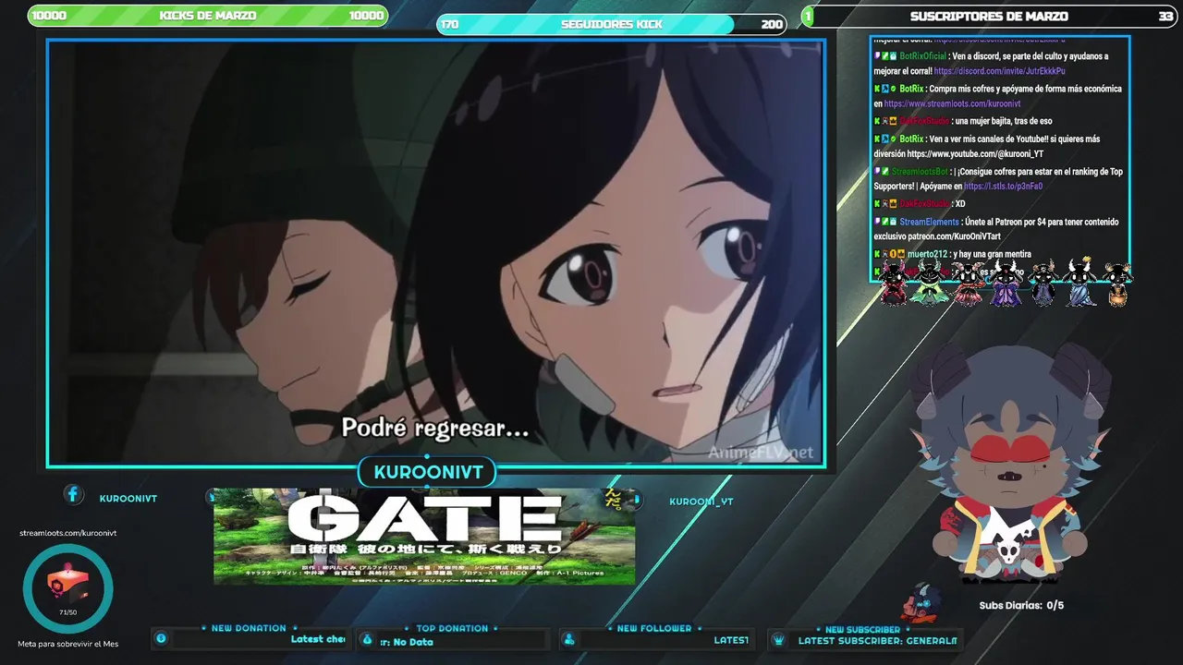1183x665 pixels.
Task: Click the anime video frame
Action: tap(436, 252)
